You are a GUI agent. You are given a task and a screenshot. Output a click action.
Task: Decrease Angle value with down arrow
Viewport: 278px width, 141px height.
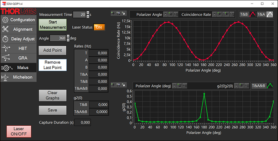pyautogui.click(x=68, y=40)
